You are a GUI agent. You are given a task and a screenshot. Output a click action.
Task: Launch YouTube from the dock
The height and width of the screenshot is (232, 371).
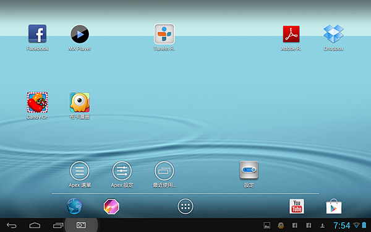297,206
